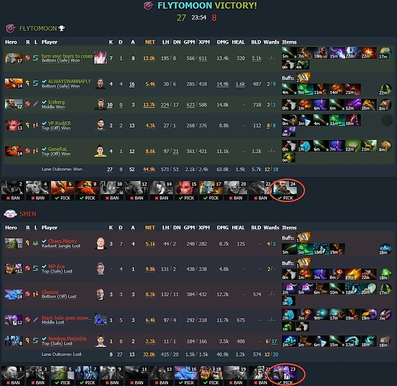Sort 5MEN table by GPM column

tap(189, 228)
